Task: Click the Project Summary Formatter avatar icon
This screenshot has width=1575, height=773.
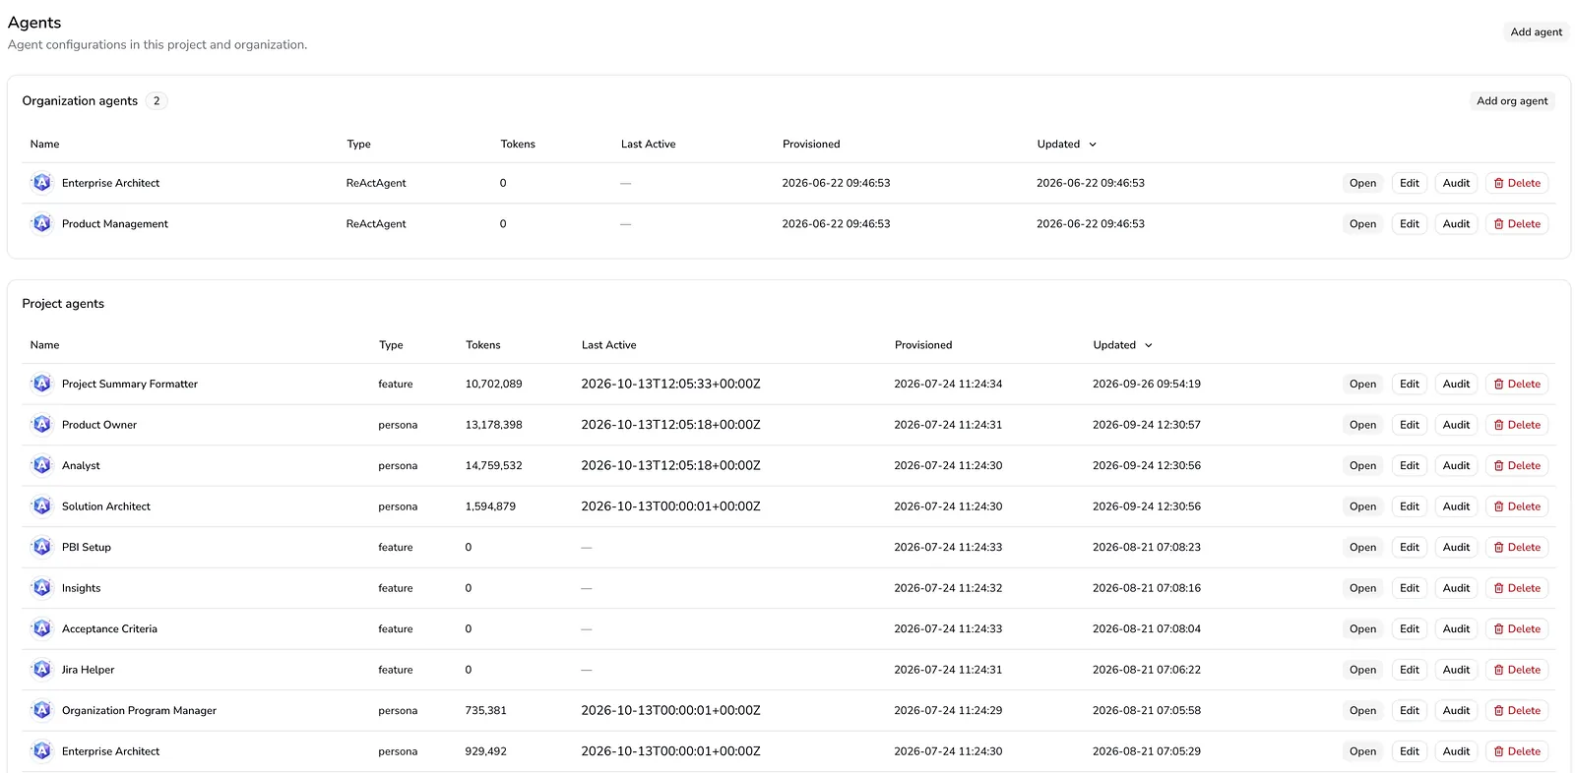Action: (x=41, y=384)
